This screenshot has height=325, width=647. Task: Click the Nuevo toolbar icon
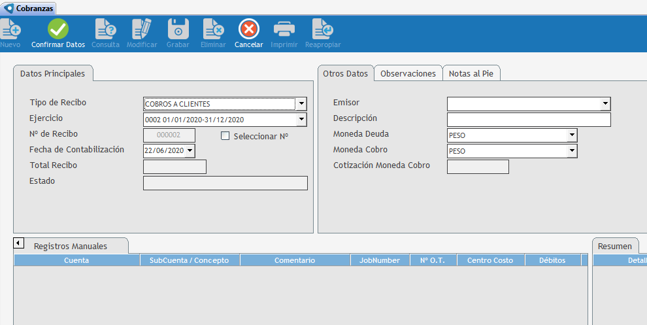click(10, 29)
